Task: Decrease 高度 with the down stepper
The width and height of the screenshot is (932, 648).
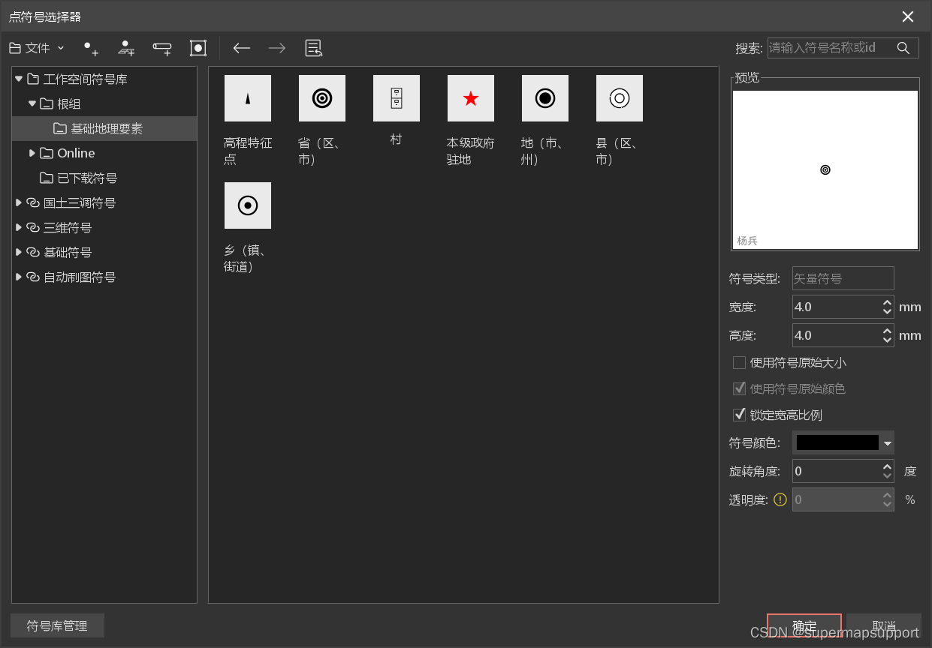Action: point(888,340)
